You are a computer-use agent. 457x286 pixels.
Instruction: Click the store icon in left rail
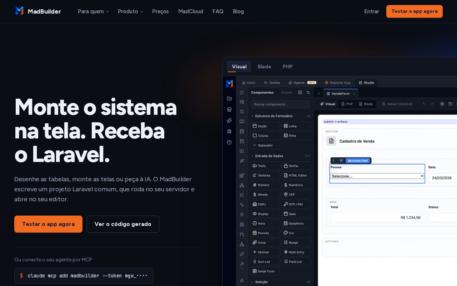(229, 109)
